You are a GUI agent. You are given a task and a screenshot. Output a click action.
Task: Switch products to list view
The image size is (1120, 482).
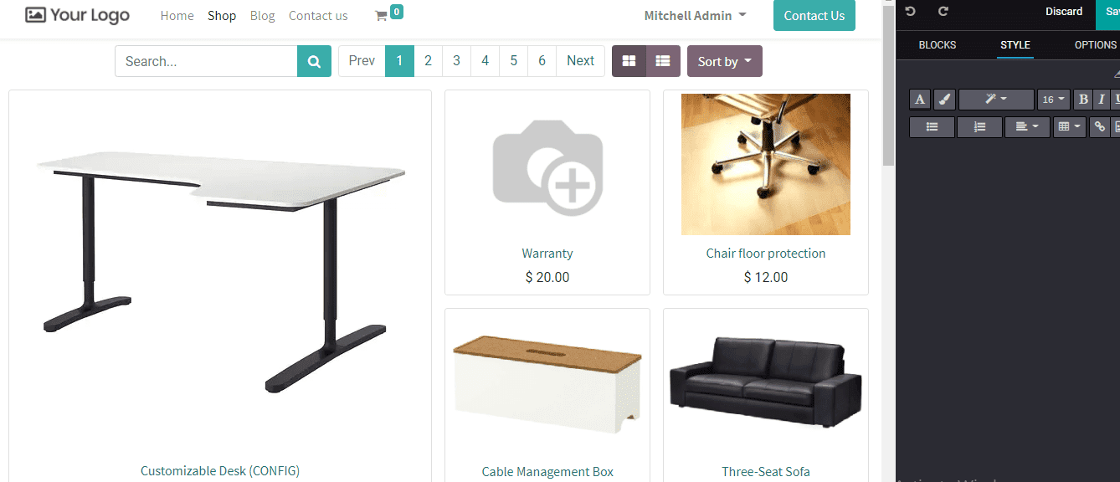tap(663, 61)
